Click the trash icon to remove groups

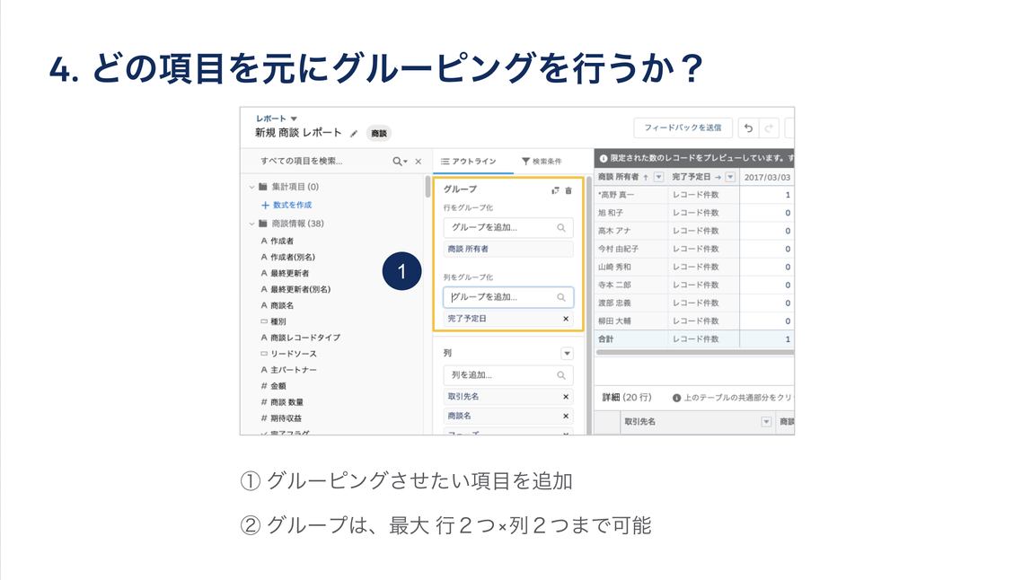(x=568, y=190)
